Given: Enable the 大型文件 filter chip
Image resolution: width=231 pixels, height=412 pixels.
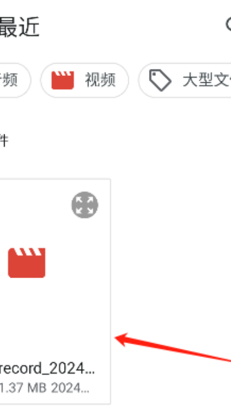Looking at the screenshot, I should pos(185,81).
